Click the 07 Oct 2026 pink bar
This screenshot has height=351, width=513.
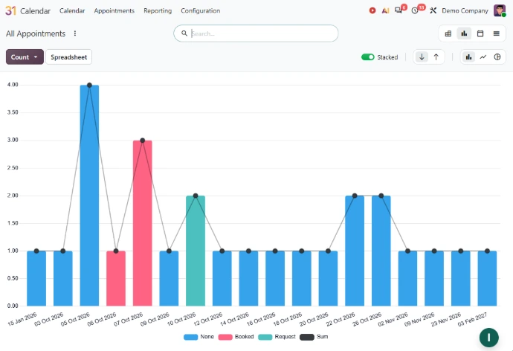pyautogui.click(x=142, y=223)
